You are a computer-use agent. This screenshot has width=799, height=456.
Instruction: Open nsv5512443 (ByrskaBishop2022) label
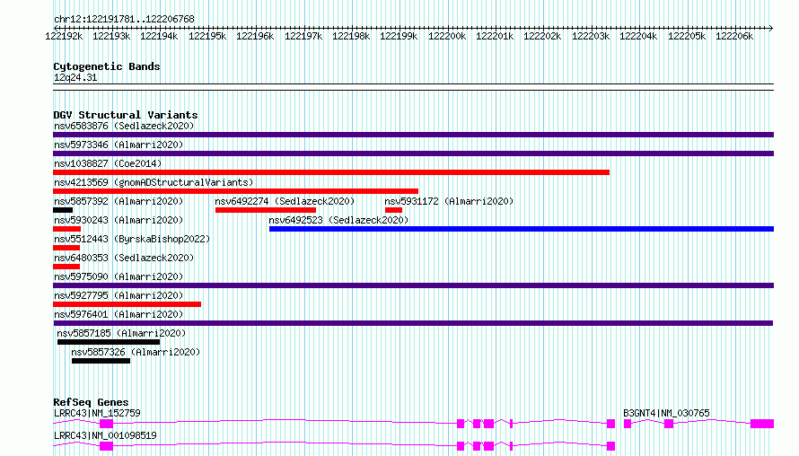coord(132,239)
